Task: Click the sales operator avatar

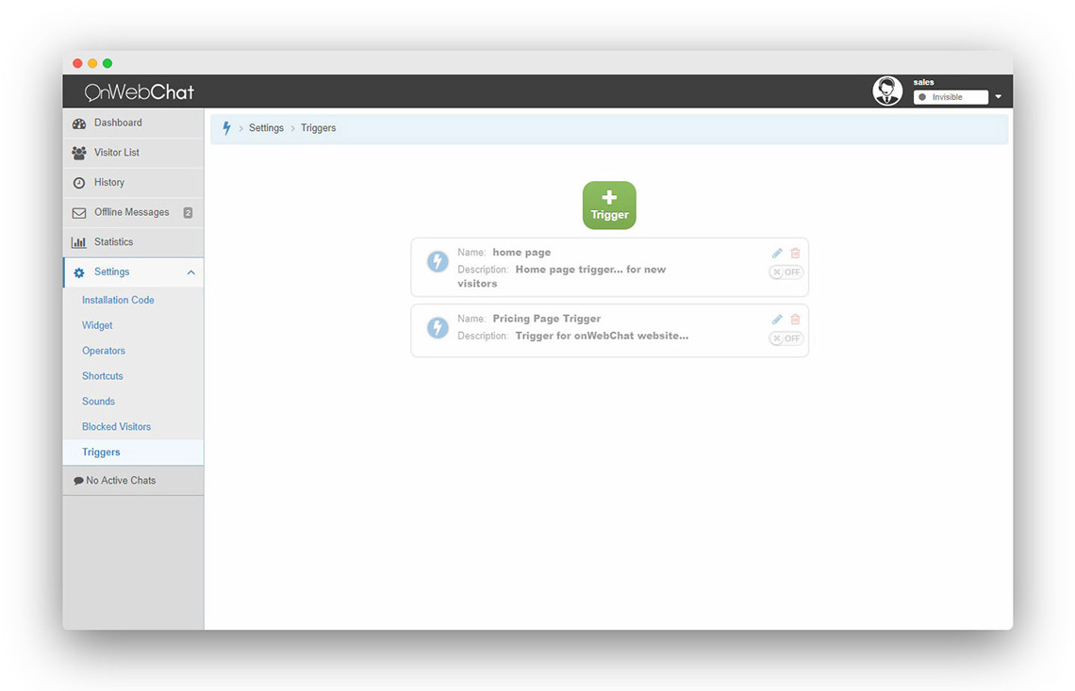Action: point(887,90)
